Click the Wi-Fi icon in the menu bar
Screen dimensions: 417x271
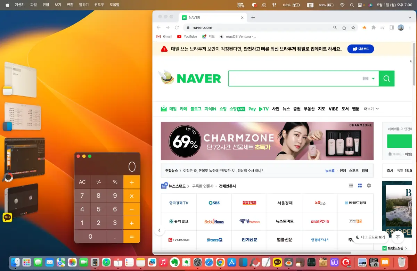342,5
